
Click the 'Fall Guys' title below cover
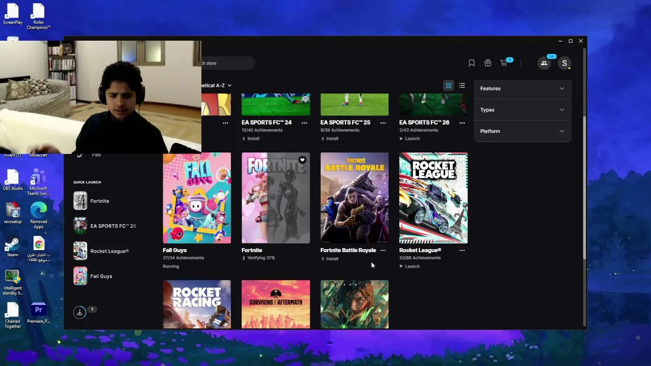click(x=174, y=250)
